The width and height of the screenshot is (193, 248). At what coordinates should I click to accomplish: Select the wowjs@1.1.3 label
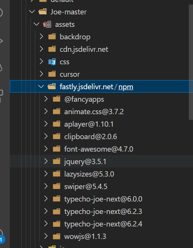tap(85, 236)
